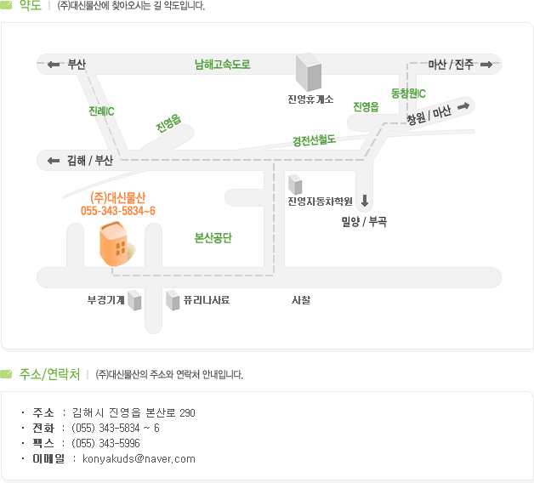The width and height of the screenshot is (534, 483).
Task: Click the 부경기계 building icon
Action: 134,300
